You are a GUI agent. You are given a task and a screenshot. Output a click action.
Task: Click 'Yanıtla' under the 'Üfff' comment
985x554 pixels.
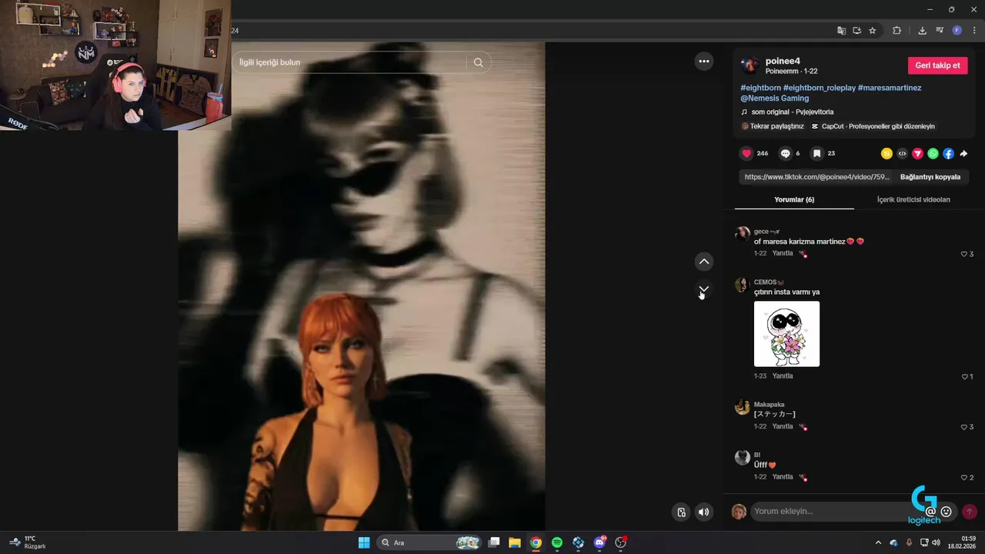click(x=783, y=477)
